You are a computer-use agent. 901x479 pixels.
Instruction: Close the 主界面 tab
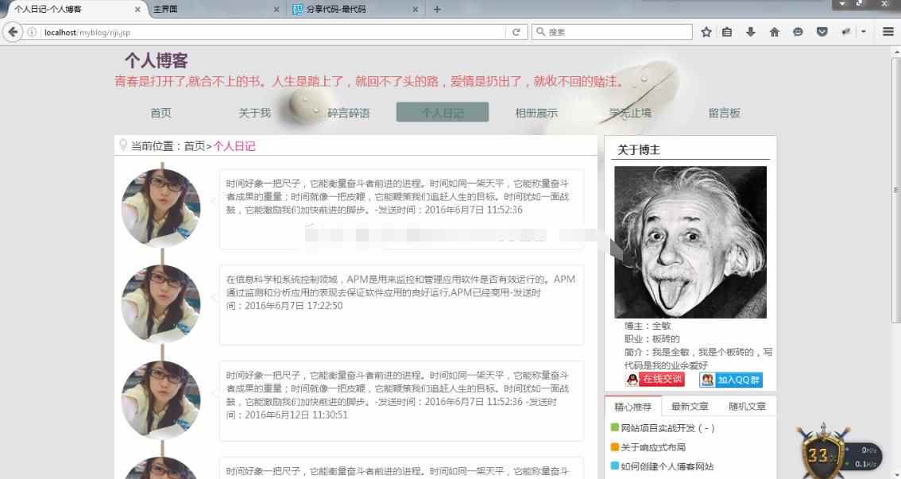coord(276,10)
